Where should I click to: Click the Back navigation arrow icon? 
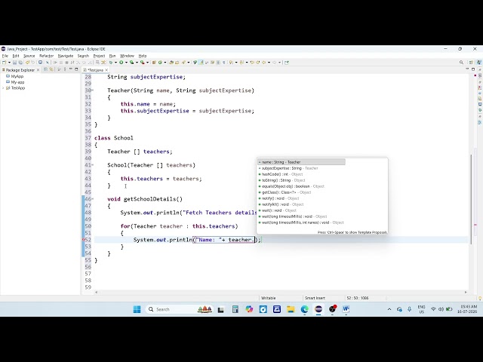264,63
